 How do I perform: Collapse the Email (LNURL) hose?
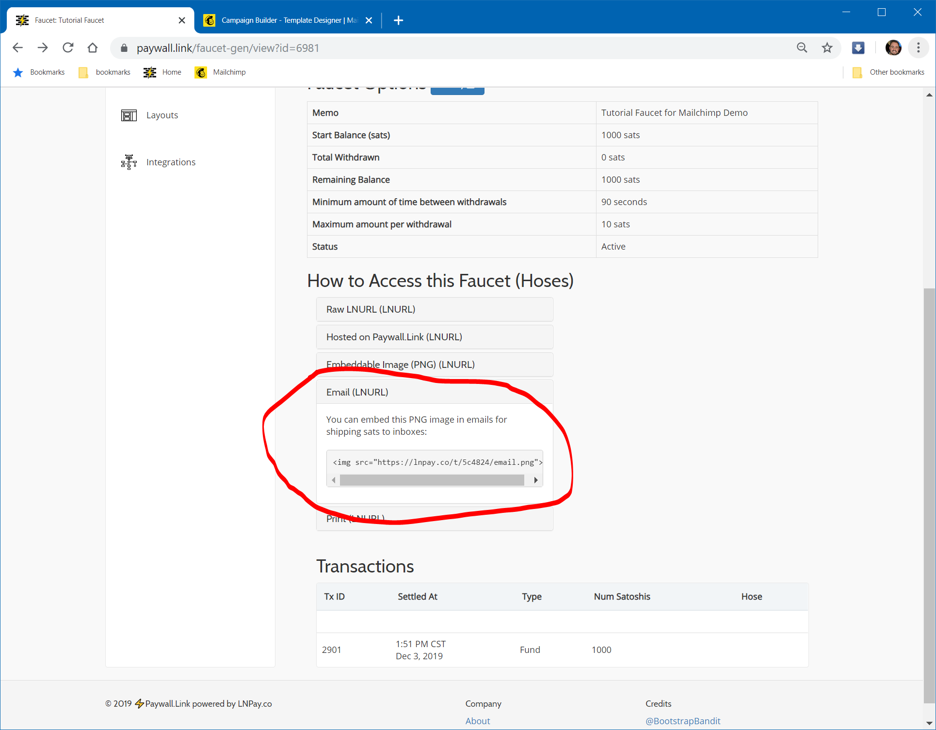435,392
